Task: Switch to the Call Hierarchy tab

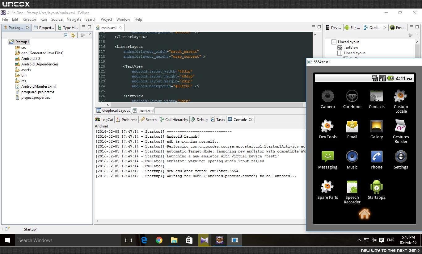Action: (x=174, y=119)
